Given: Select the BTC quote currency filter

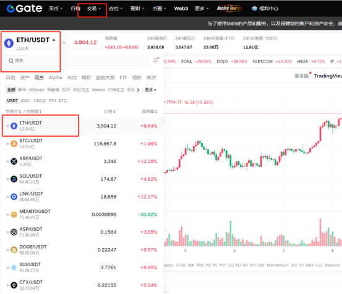Looking at the screenshot, I should pos(63,101).
